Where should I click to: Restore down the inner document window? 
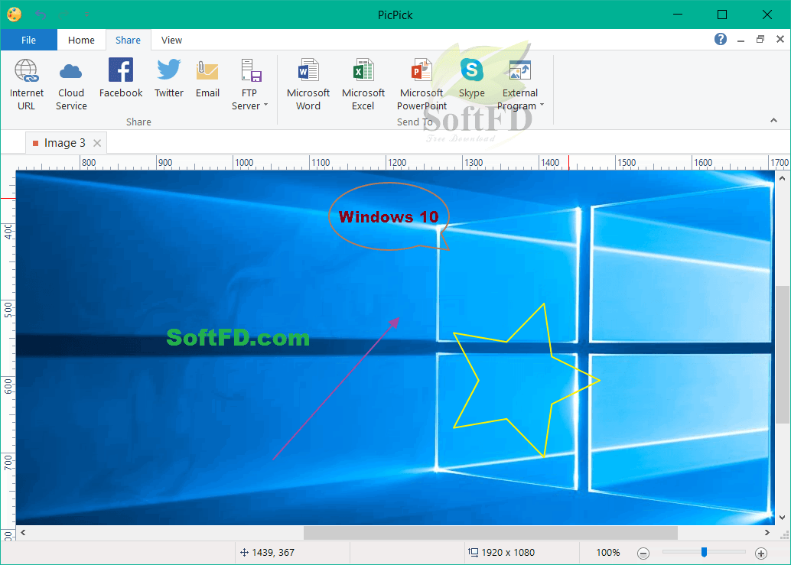point(760,39)
